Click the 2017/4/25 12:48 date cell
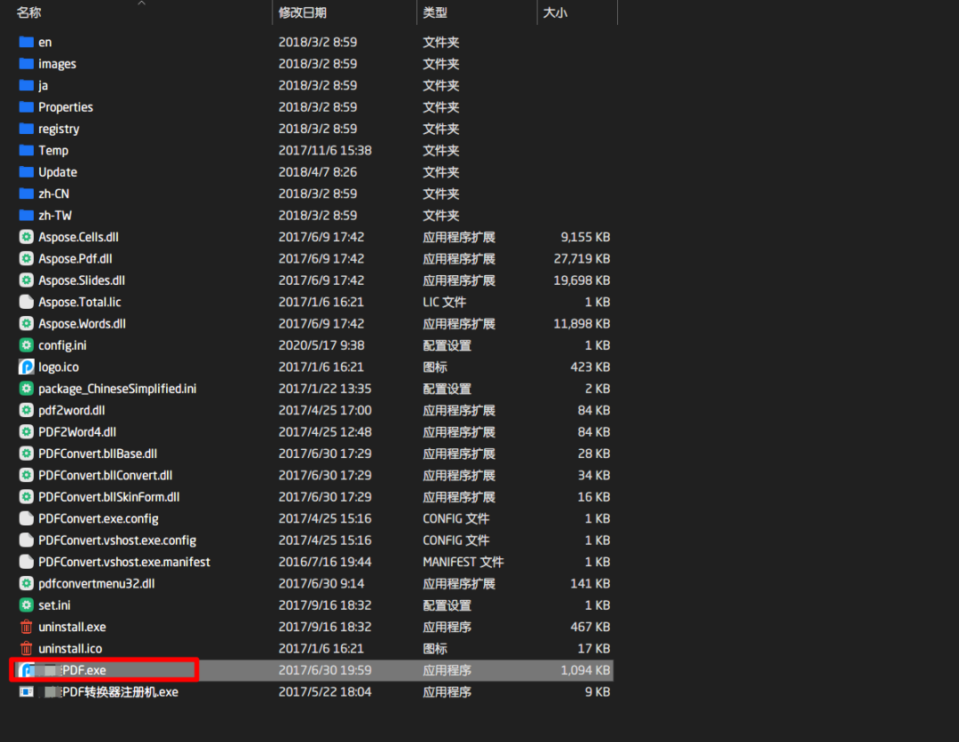The width and height of the screenshot is (959, 742). tap(325, 432)
